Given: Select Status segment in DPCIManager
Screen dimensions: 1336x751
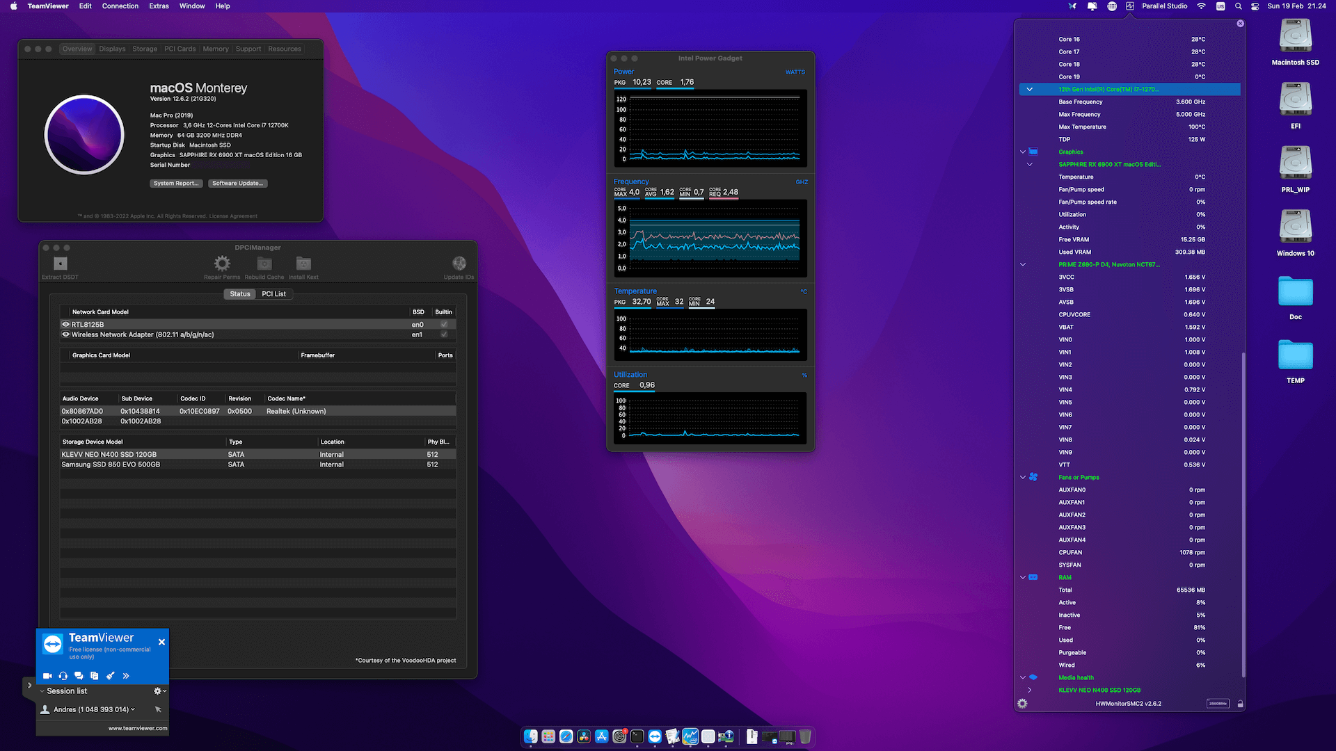Looking at the screenshot, I should point(240,294).
